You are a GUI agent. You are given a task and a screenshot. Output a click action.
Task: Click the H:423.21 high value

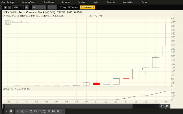(36, 16)
